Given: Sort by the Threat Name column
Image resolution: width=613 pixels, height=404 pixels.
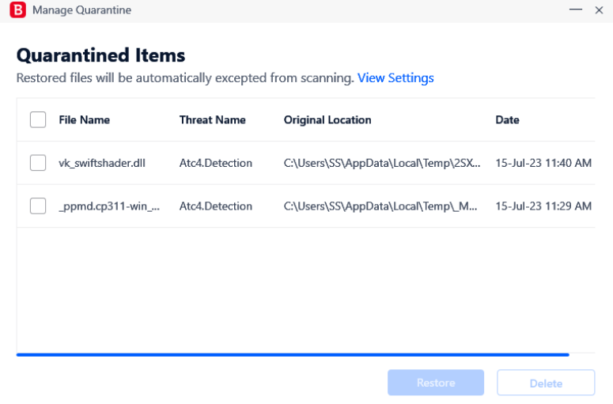Looking at the screenshot, I should (212, 120).
